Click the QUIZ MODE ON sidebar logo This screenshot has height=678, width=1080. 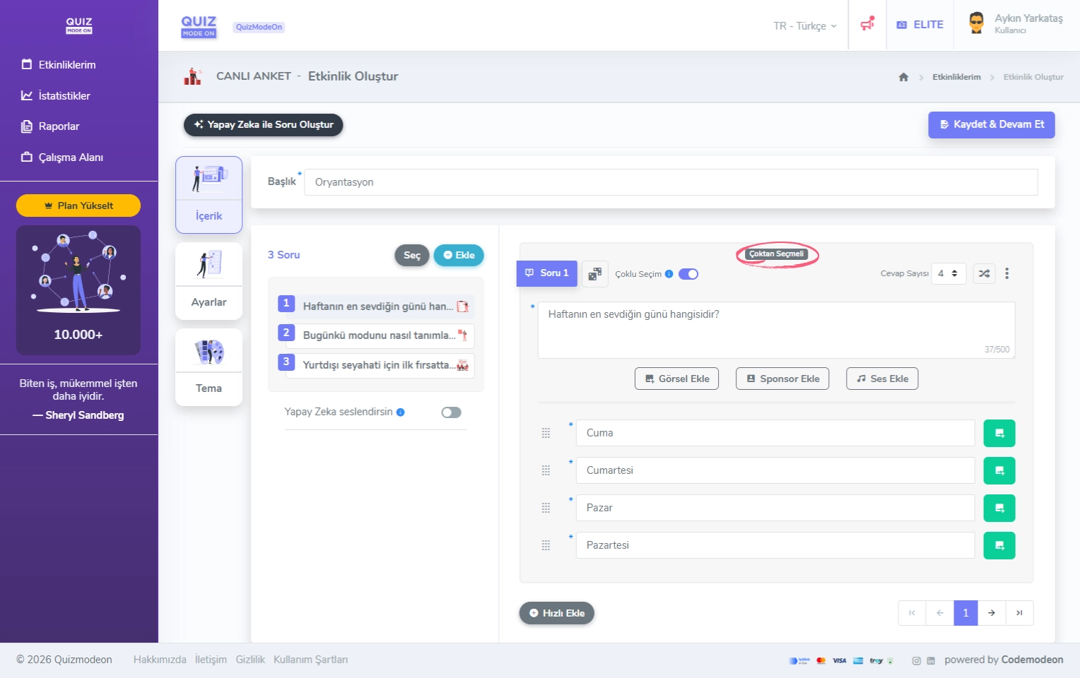79,25
